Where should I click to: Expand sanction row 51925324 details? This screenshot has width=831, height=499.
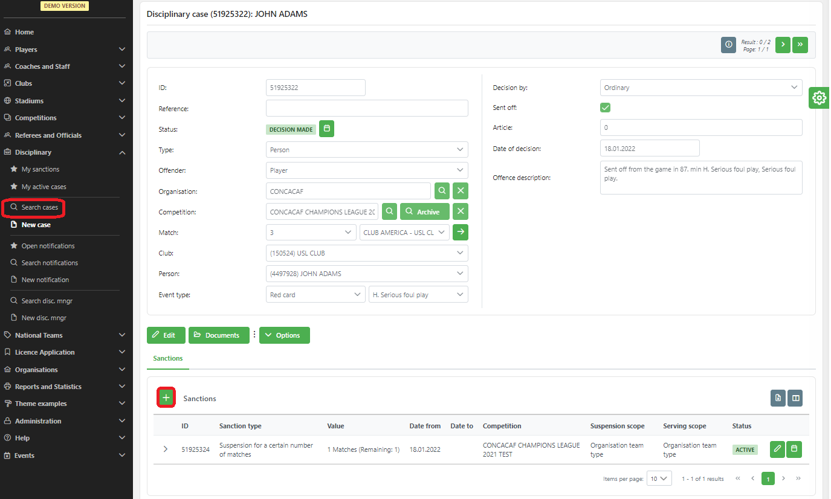(166, 449)
